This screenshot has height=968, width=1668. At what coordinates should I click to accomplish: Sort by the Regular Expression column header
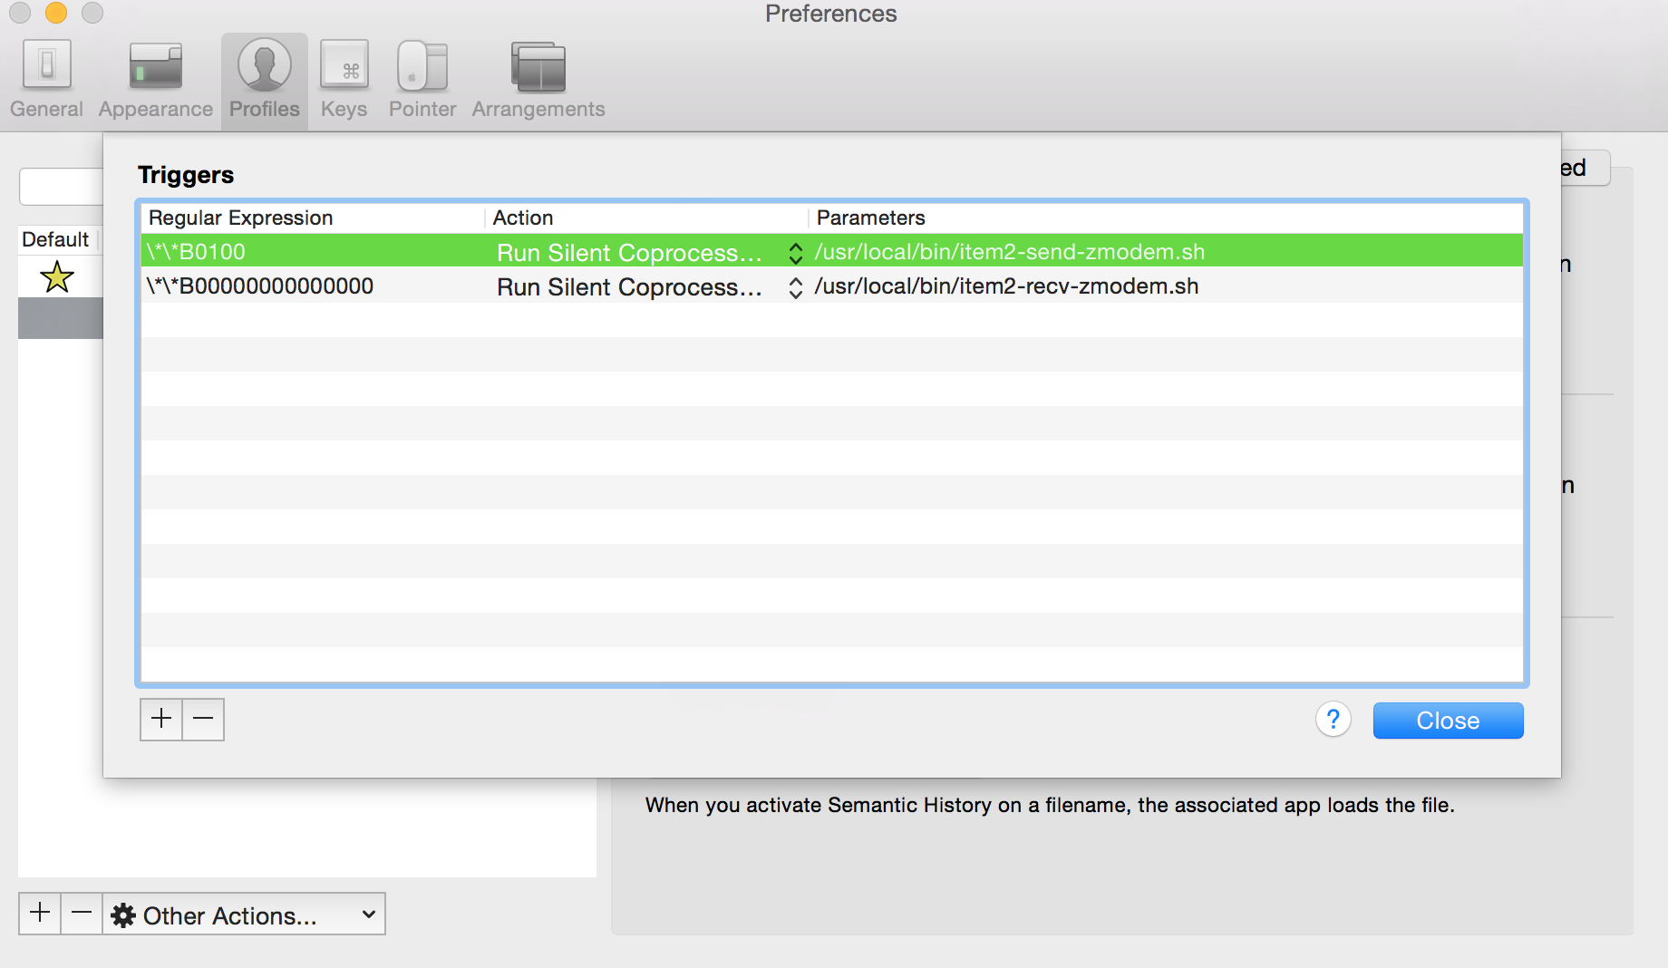[314, 218]
